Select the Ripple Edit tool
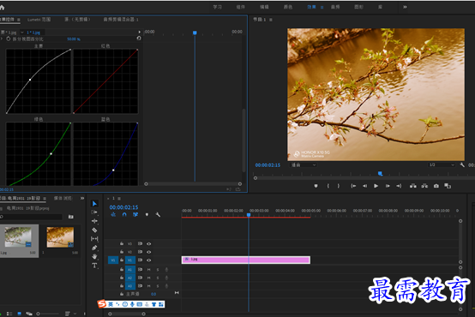The height and width of the screenshot is (317, 475). click(94, 221)
